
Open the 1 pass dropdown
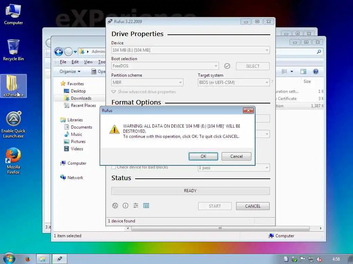pos(234,168)
